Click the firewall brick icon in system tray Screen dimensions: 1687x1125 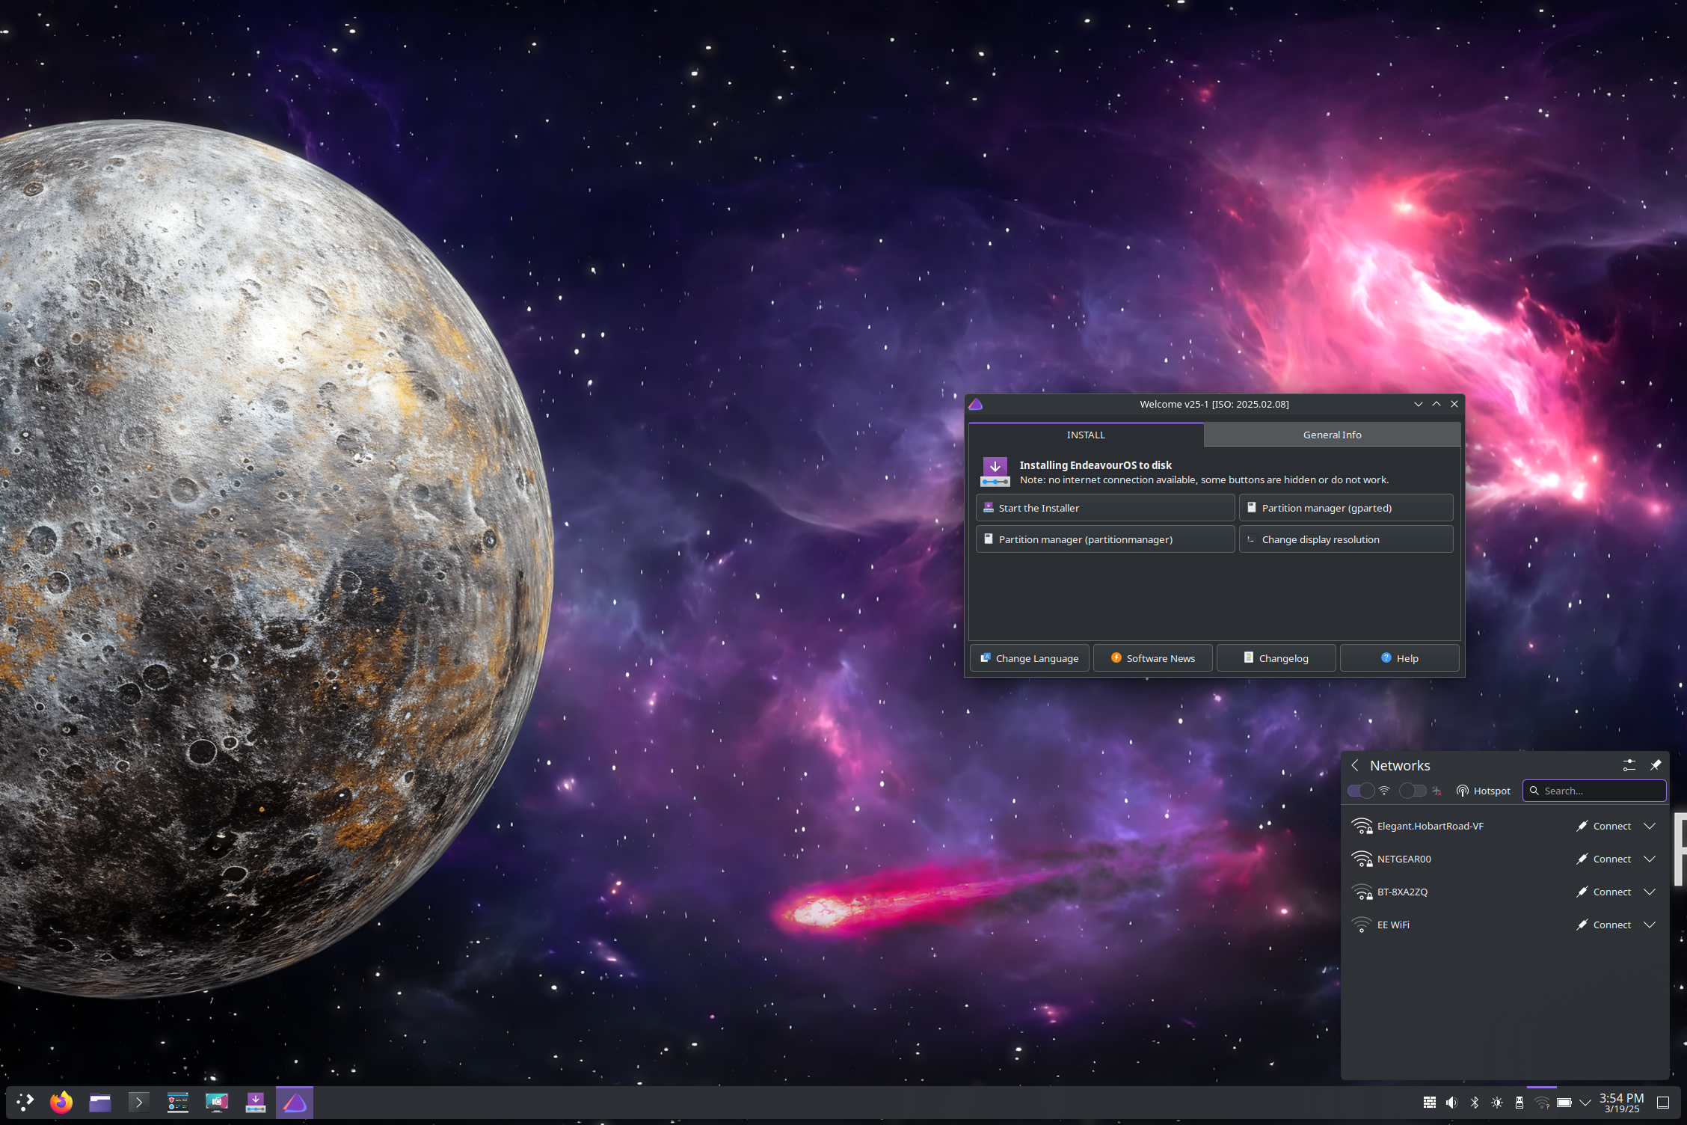tap(1429, 1102)
